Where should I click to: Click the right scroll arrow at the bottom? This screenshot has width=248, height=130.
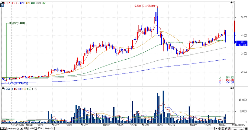(216, 128)
